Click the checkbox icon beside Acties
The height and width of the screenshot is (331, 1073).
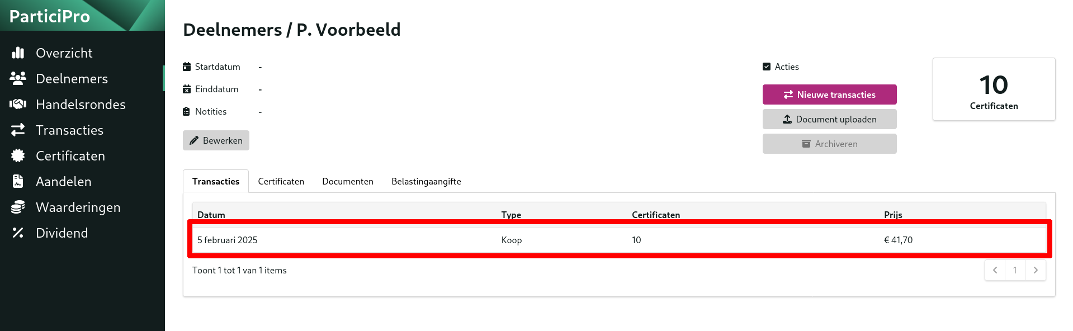coord(767,67)
